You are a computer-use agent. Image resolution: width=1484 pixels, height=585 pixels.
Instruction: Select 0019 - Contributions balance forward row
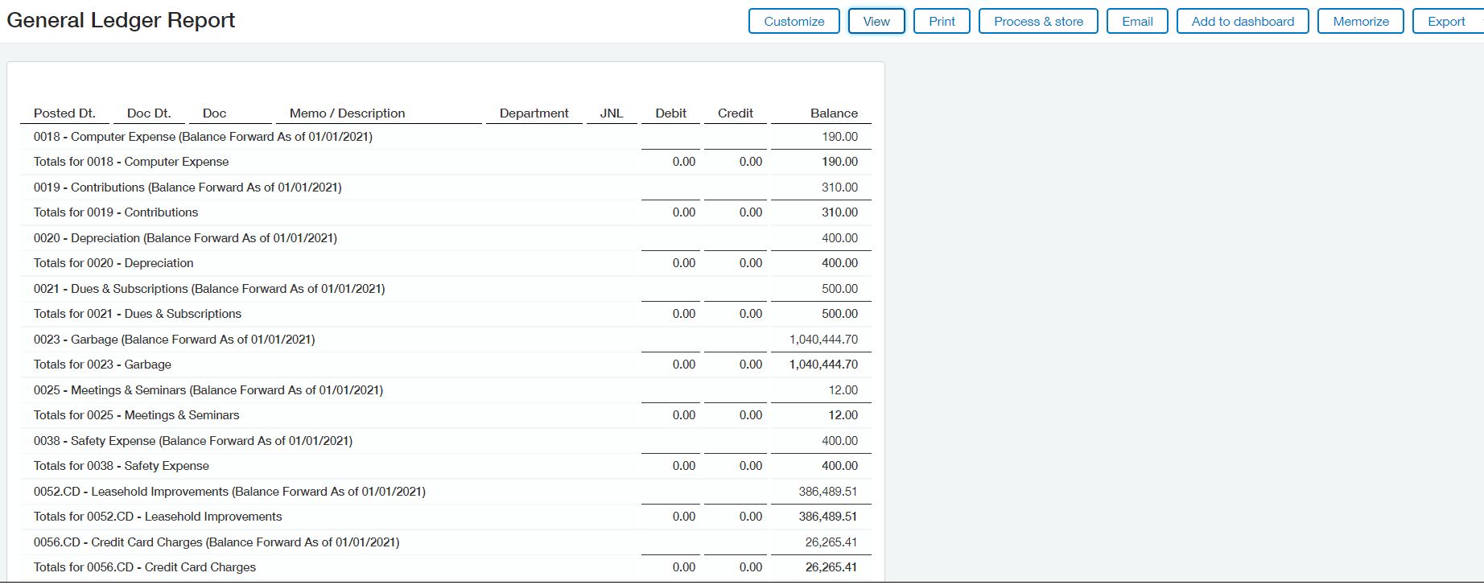click(446, 187)
